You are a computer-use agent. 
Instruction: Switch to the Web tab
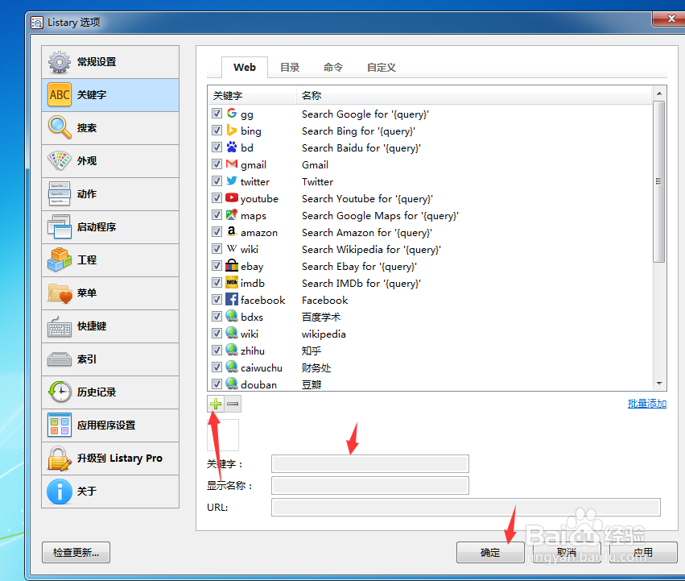(245, 68)
